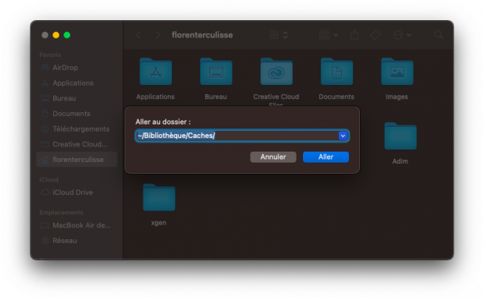This screenshot has width=484, height=300.
Task: Select AirDrop in the sidebar
Action: pos(77,68)
